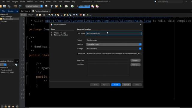The height and width of the screenshot is (108, 192).
Task: Close the Fundamentals.java editor tab
Action: [x=49, y=11]
